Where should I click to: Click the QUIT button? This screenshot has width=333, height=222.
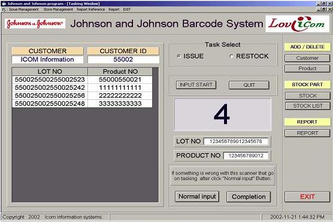(x=249, y=85)
